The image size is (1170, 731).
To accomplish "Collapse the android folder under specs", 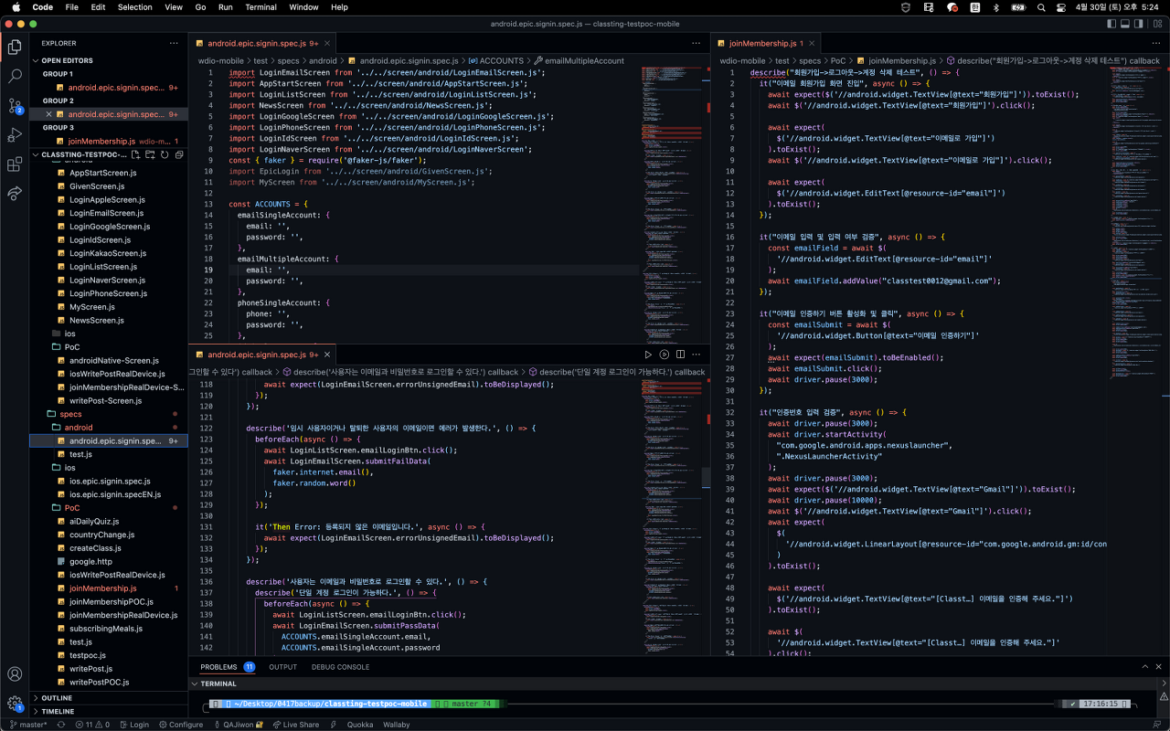I will coord(109,428).
